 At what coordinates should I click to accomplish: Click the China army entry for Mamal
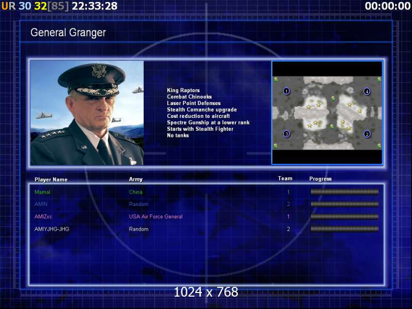point(135,192)
